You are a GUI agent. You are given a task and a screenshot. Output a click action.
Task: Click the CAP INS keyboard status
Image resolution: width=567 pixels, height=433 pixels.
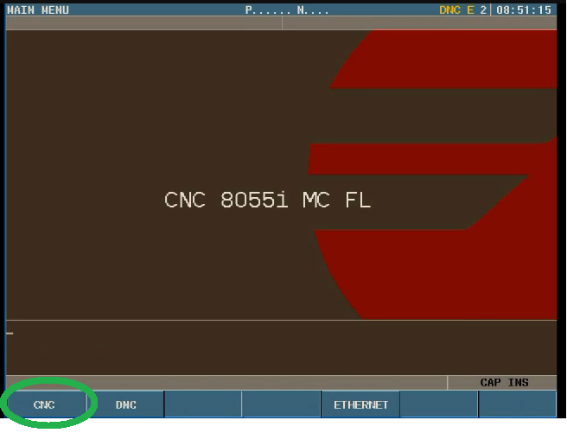(x=504, y=382)
